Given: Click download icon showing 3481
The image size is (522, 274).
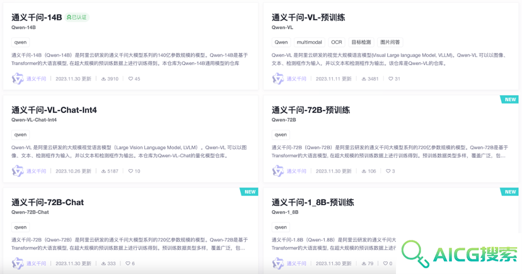Looking at the screenshot, I should pos(364,79).
